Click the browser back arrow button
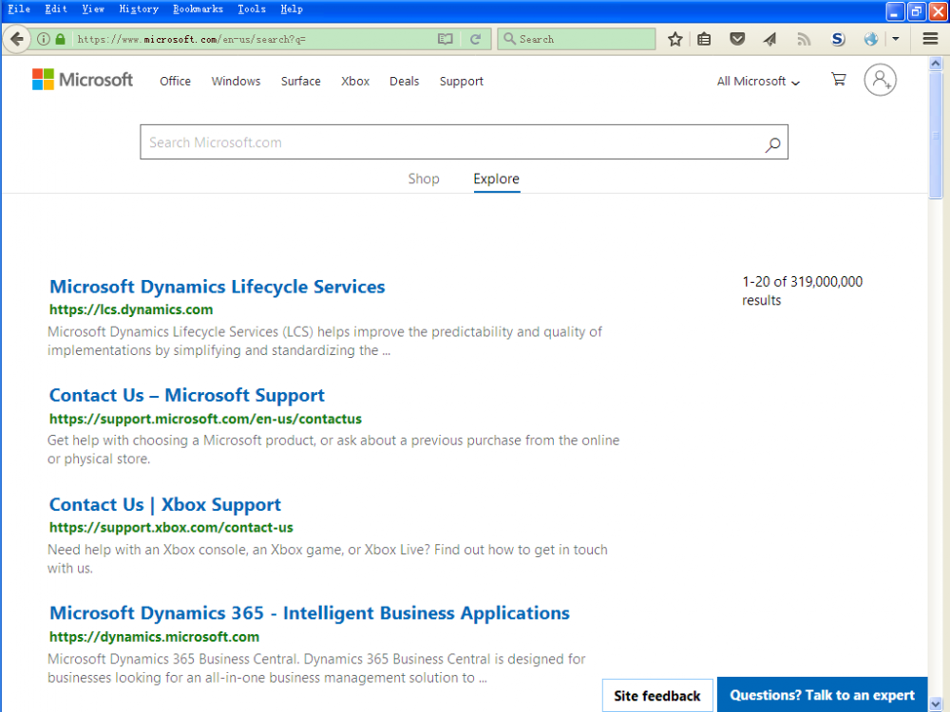The height and width of the screenshot is (712, 950). 16,39
